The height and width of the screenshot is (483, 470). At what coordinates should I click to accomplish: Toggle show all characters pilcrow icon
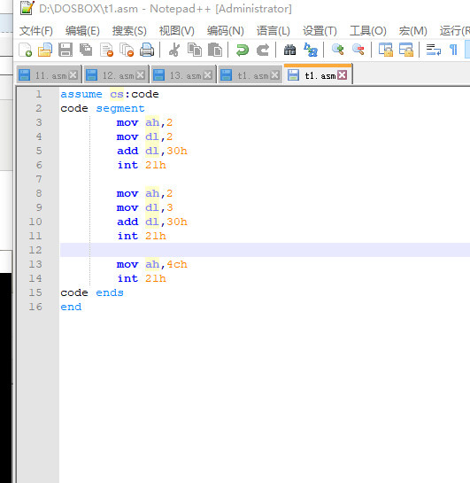(453, 50)
